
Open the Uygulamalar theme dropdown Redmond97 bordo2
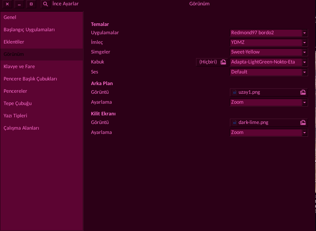269,33
